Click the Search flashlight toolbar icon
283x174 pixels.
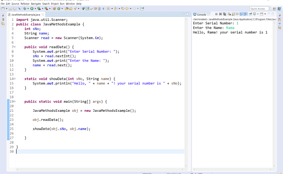tap(75, 9)
